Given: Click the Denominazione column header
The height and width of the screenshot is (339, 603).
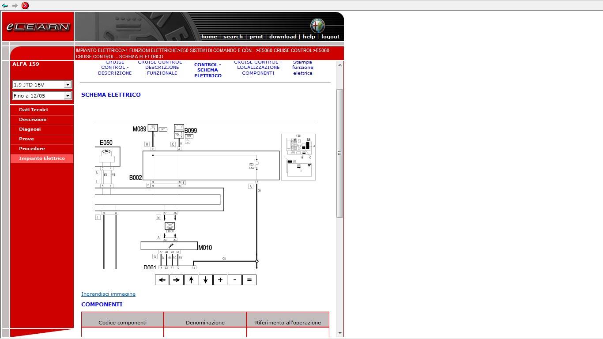Looking at the screenshot, I should coord(205,320).
